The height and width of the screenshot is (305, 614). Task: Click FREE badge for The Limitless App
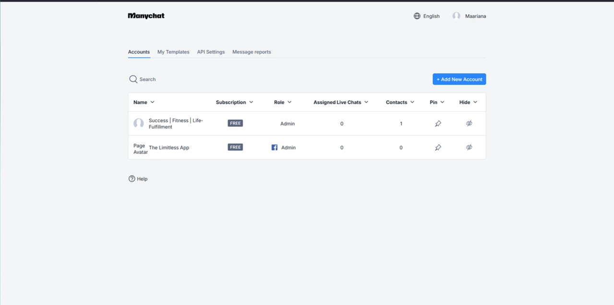235,147
